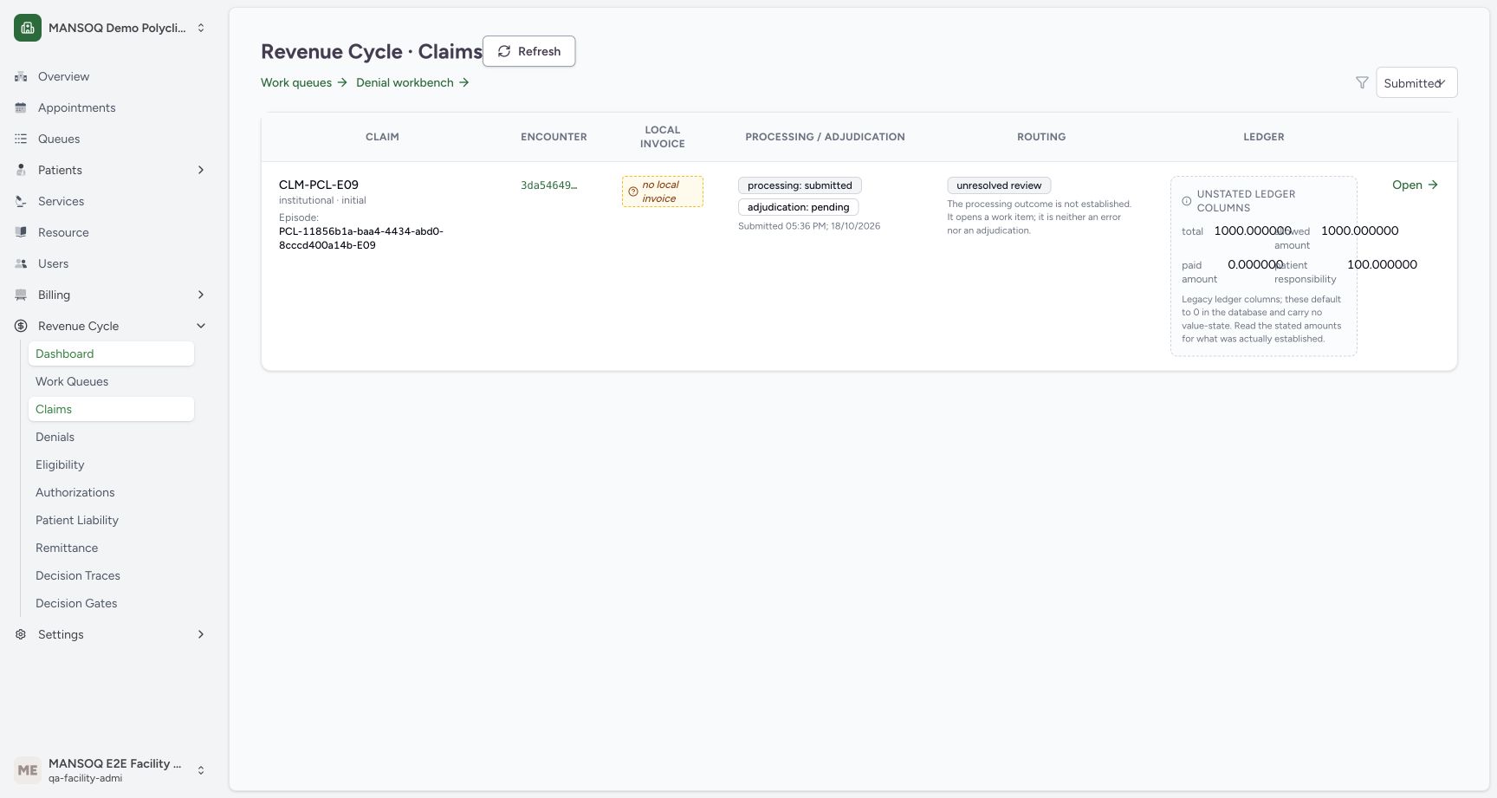Click the Resource sidebar icon

(21, 232)
